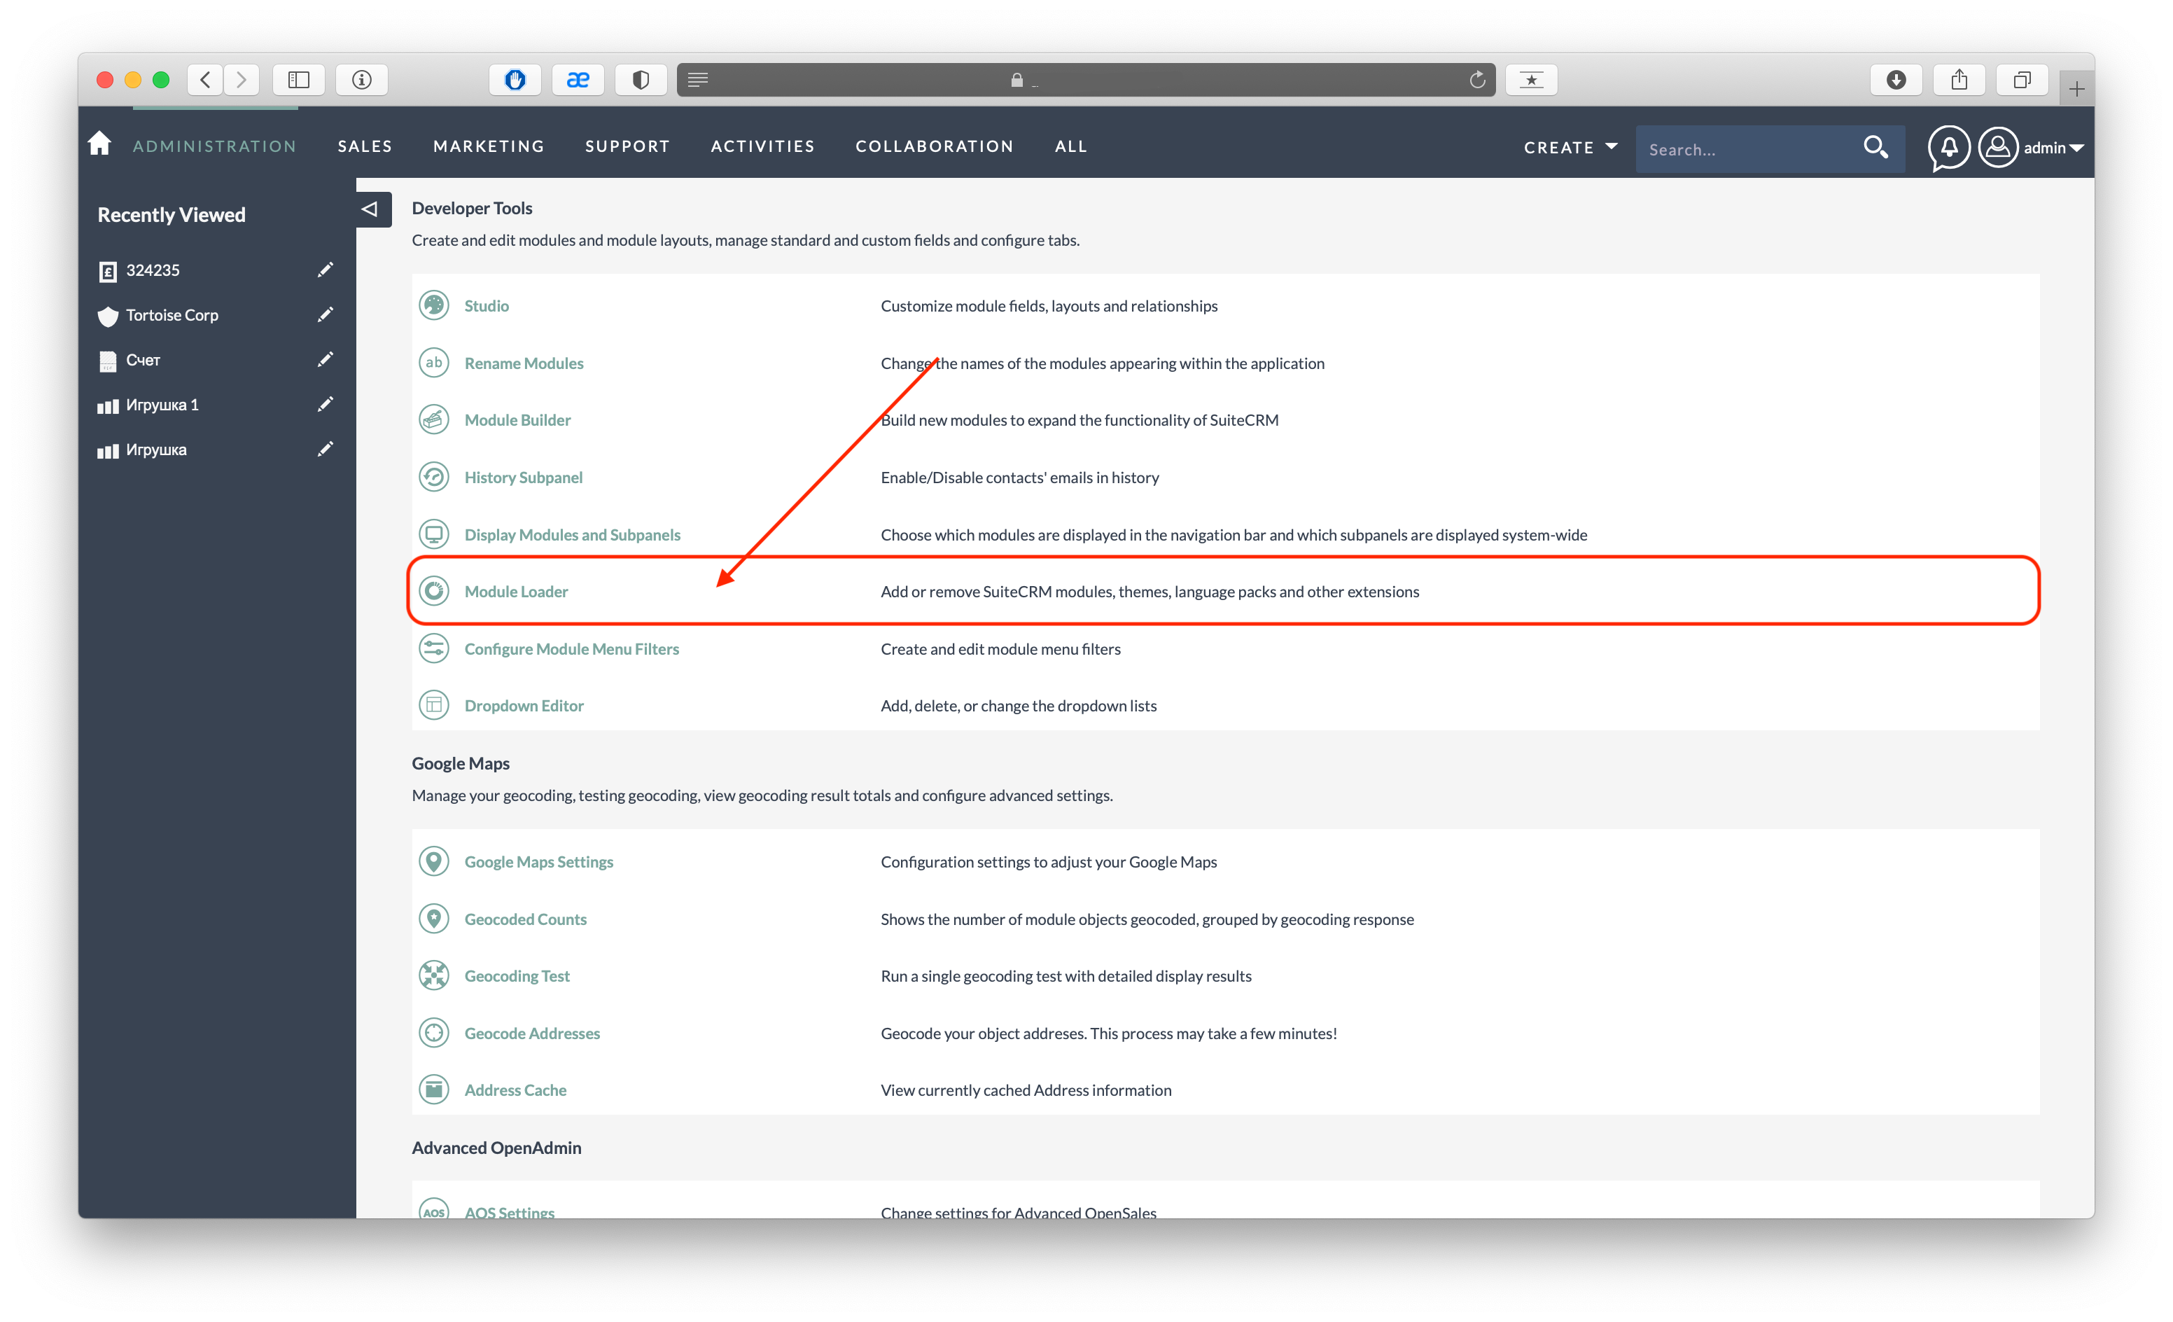Edit Счет record with pencil icon
Viewport: 2173px width, 1322px height.
pos(326,360)
